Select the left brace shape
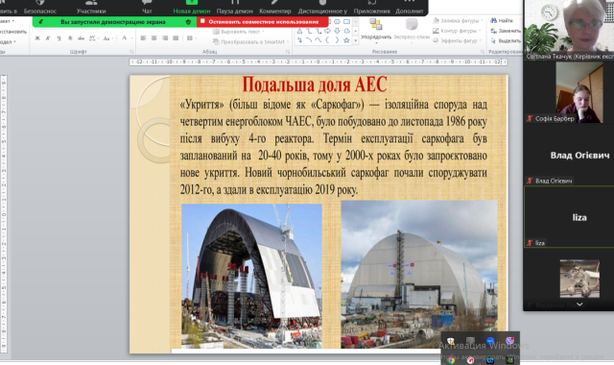The image size is (614, 365). 328,40
